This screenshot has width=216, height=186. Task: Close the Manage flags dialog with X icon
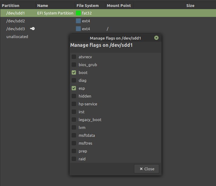point(156,38)
